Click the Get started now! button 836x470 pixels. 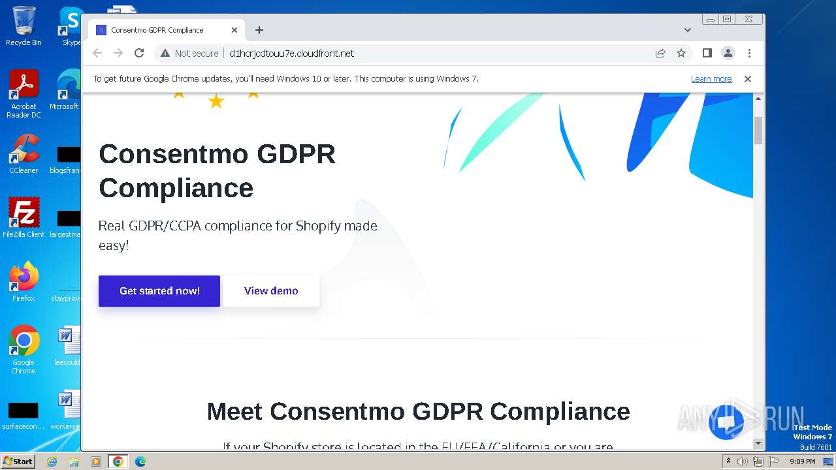pos(159,291)
